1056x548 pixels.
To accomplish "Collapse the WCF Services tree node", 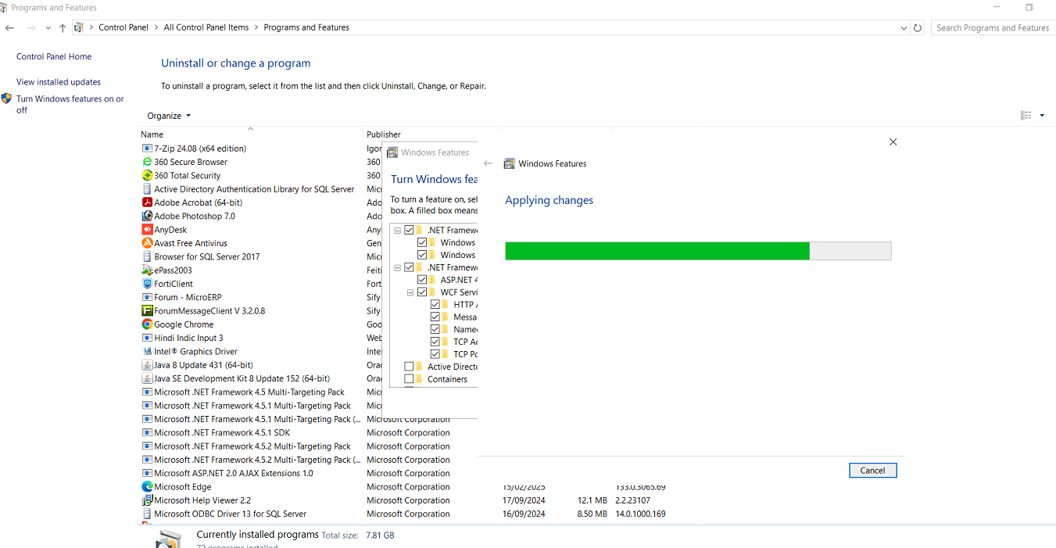I will coord(410,292).
